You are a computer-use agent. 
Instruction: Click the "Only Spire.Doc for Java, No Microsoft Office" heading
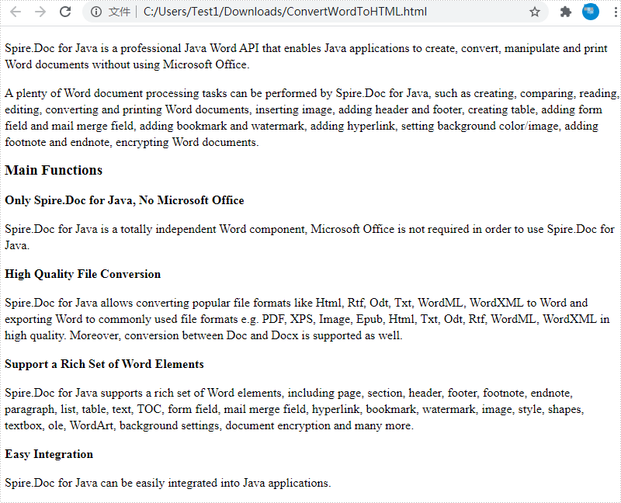(x=124, y=200)
